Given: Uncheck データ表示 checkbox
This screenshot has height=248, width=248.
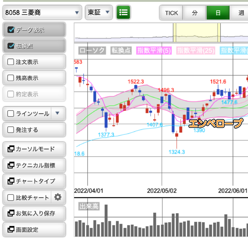Looking at the screenshot, I should [x=11, y=30].
